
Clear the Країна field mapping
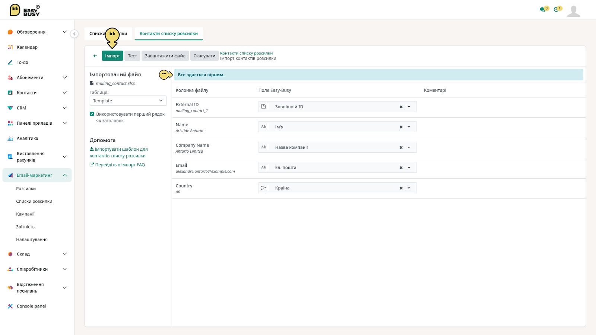click(x=401, y=188)
